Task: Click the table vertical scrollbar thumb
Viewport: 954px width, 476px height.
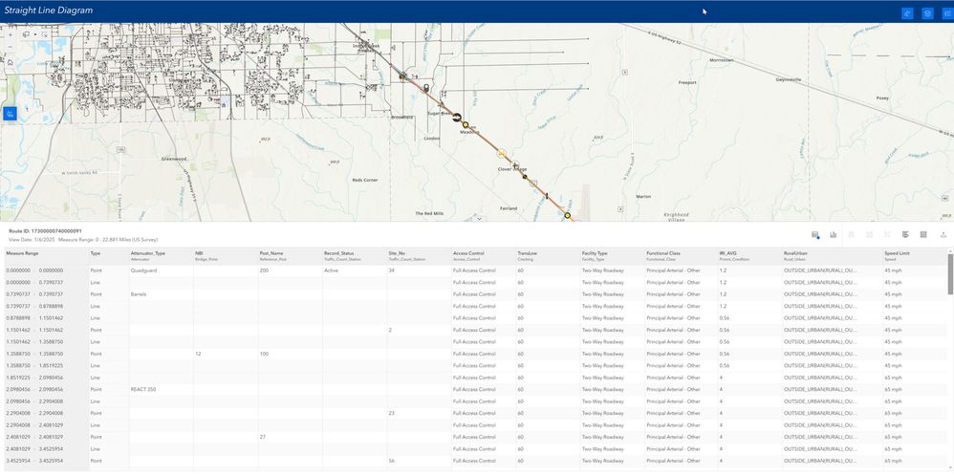Action: 950,274
